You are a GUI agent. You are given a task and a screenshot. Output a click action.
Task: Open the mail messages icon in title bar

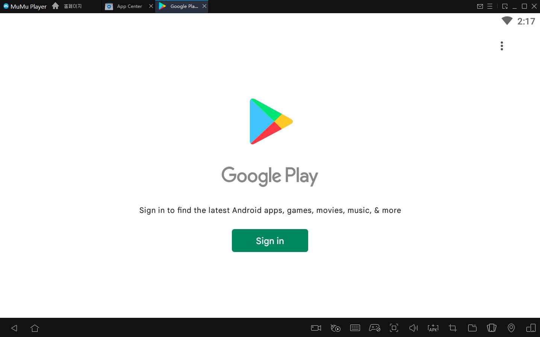click(x=480, y=6)
